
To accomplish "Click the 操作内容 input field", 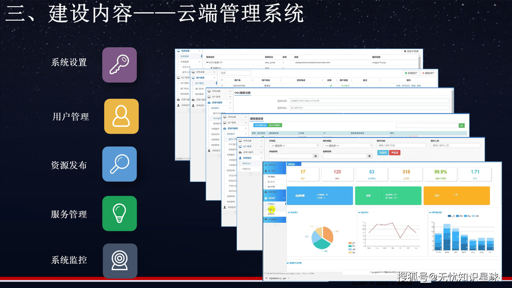I will tap(401, 146).
